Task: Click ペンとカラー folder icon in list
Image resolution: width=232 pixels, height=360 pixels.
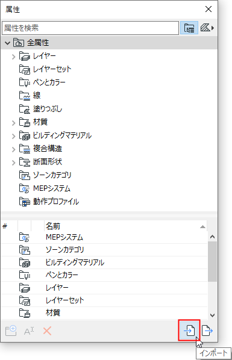Action: (x=25, y=275)
